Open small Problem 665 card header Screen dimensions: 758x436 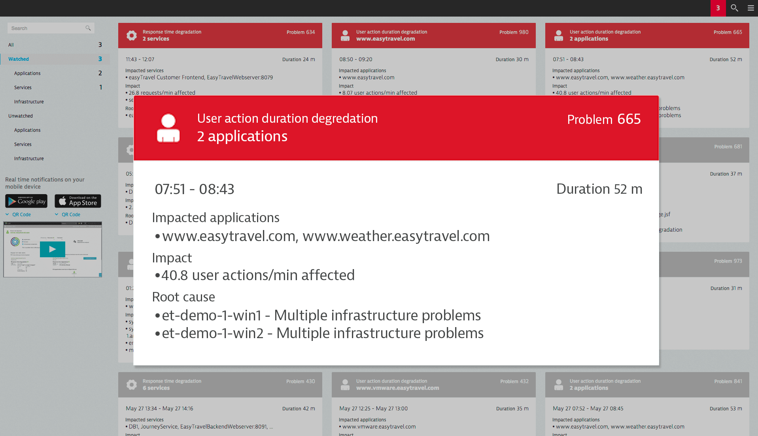coord(647,36)
